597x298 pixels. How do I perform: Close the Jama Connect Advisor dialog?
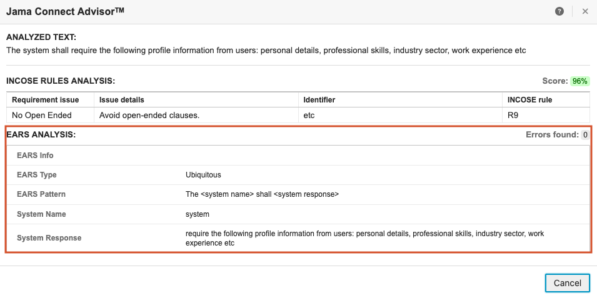point(585,11)
